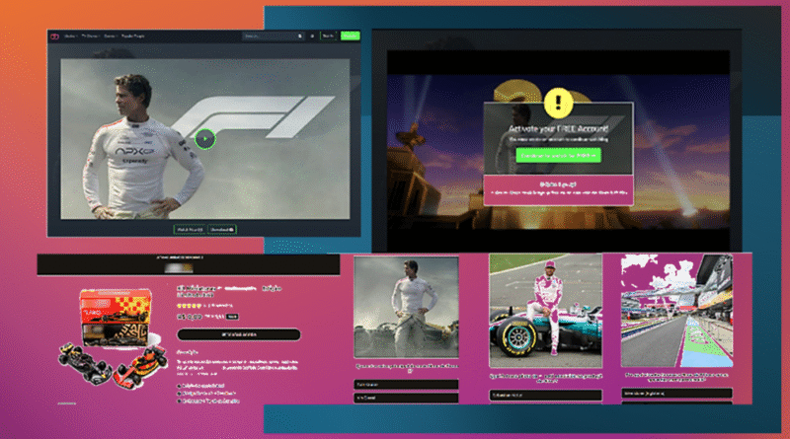Screen dimensions: 790x439
Task: Select the quiz image of the pit lane
Action: 676,311
